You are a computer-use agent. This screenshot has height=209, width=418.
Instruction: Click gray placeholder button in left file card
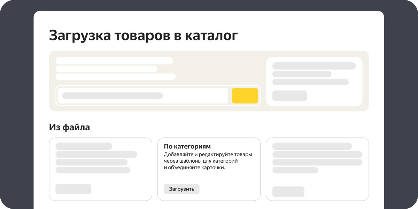click(x=73, y=189)
